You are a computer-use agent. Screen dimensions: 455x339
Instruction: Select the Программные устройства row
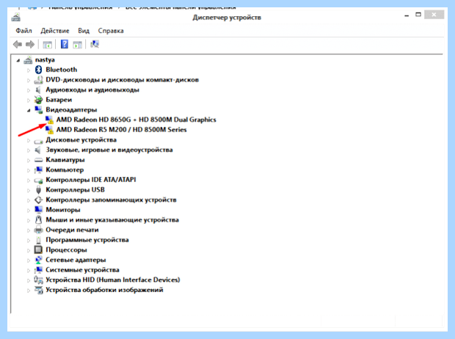tap(87, 240)
